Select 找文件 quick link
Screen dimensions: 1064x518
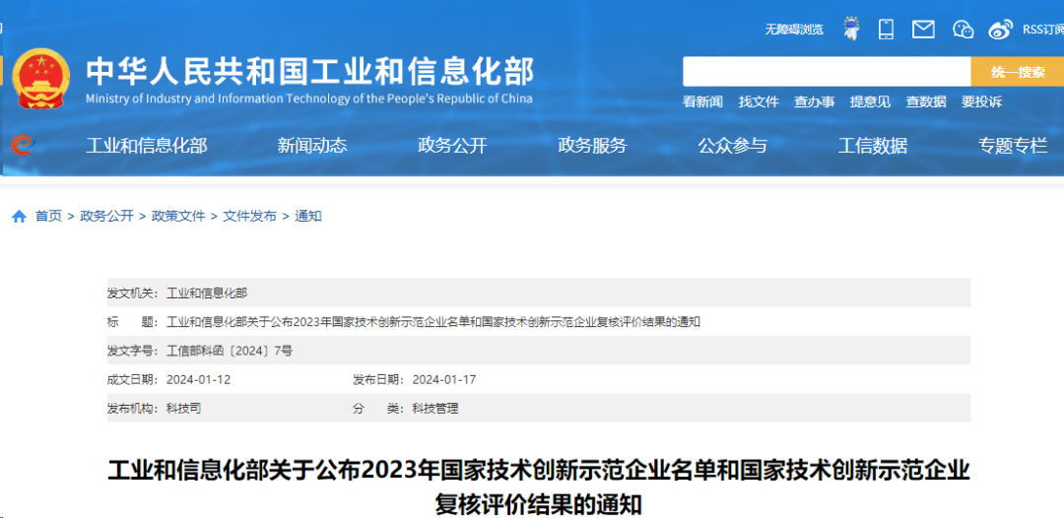(759, 102)
